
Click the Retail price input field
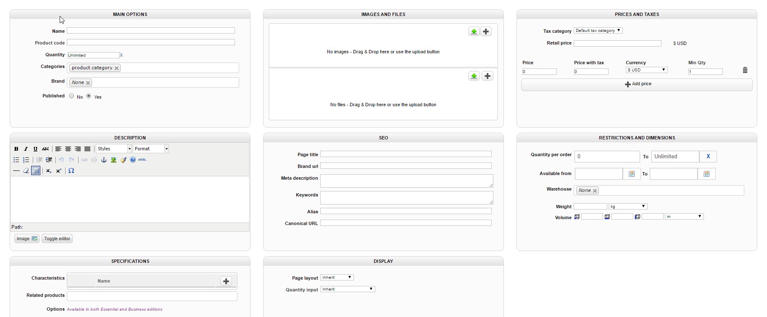click(617, 43)
